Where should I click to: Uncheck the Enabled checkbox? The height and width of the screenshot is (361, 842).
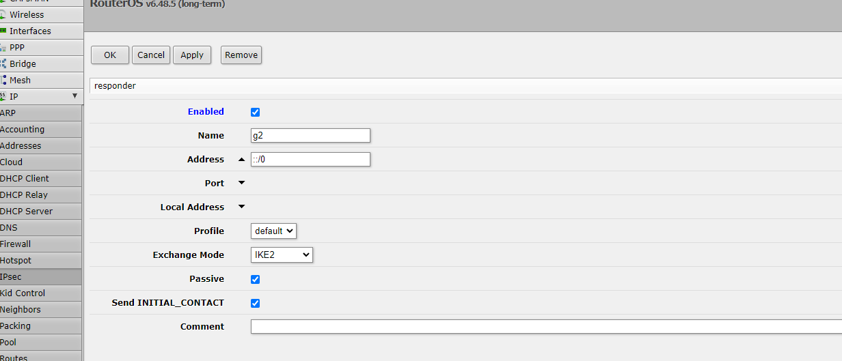[256, 112]
